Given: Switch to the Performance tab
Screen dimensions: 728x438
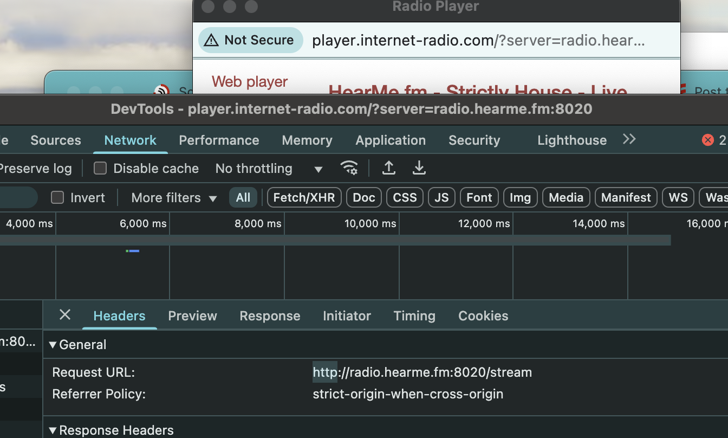Looking at the screenshot, I should (219, 140).
